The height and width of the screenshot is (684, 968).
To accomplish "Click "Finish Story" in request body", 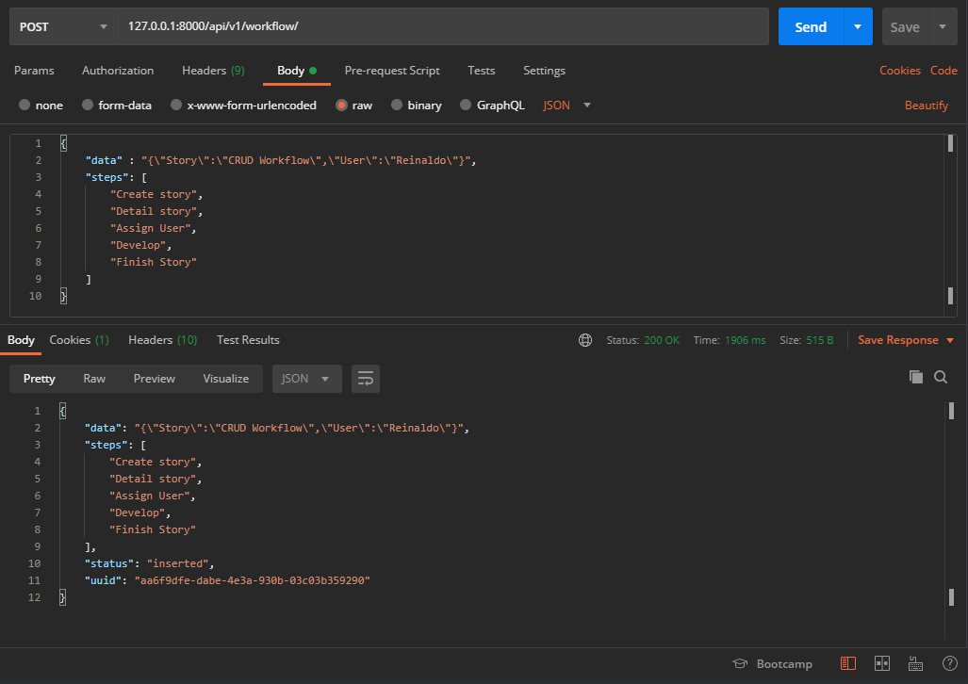I will coord(154,262).
